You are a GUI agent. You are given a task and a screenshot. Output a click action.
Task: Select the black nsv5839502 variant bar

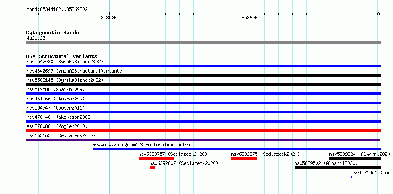337,168
